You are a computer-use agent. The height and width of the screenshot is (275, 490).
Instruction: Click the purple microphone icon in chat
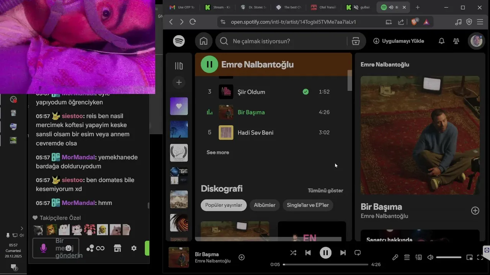click(x=43, y=248)
